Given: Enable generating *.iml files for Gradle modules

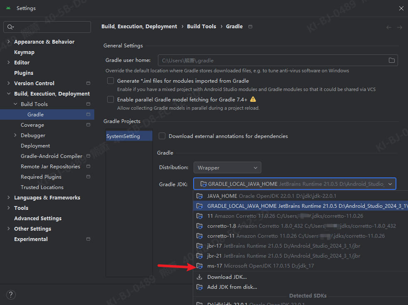Looking at the screenshot, I should [111, 80].
